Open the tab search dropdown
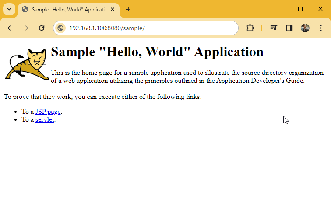Viewport: 331px width, 210px height. pyautogui.click(x=9, y=9)
